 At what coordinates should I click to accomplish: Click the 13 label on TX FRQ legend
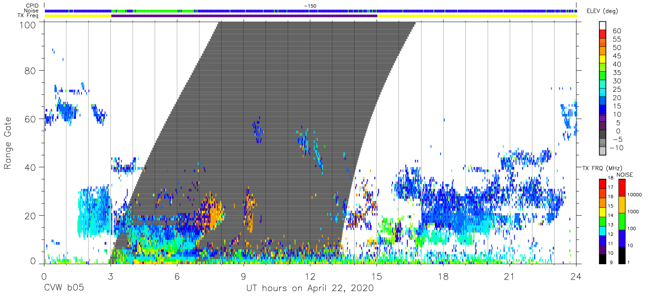[x=610, y=225]
